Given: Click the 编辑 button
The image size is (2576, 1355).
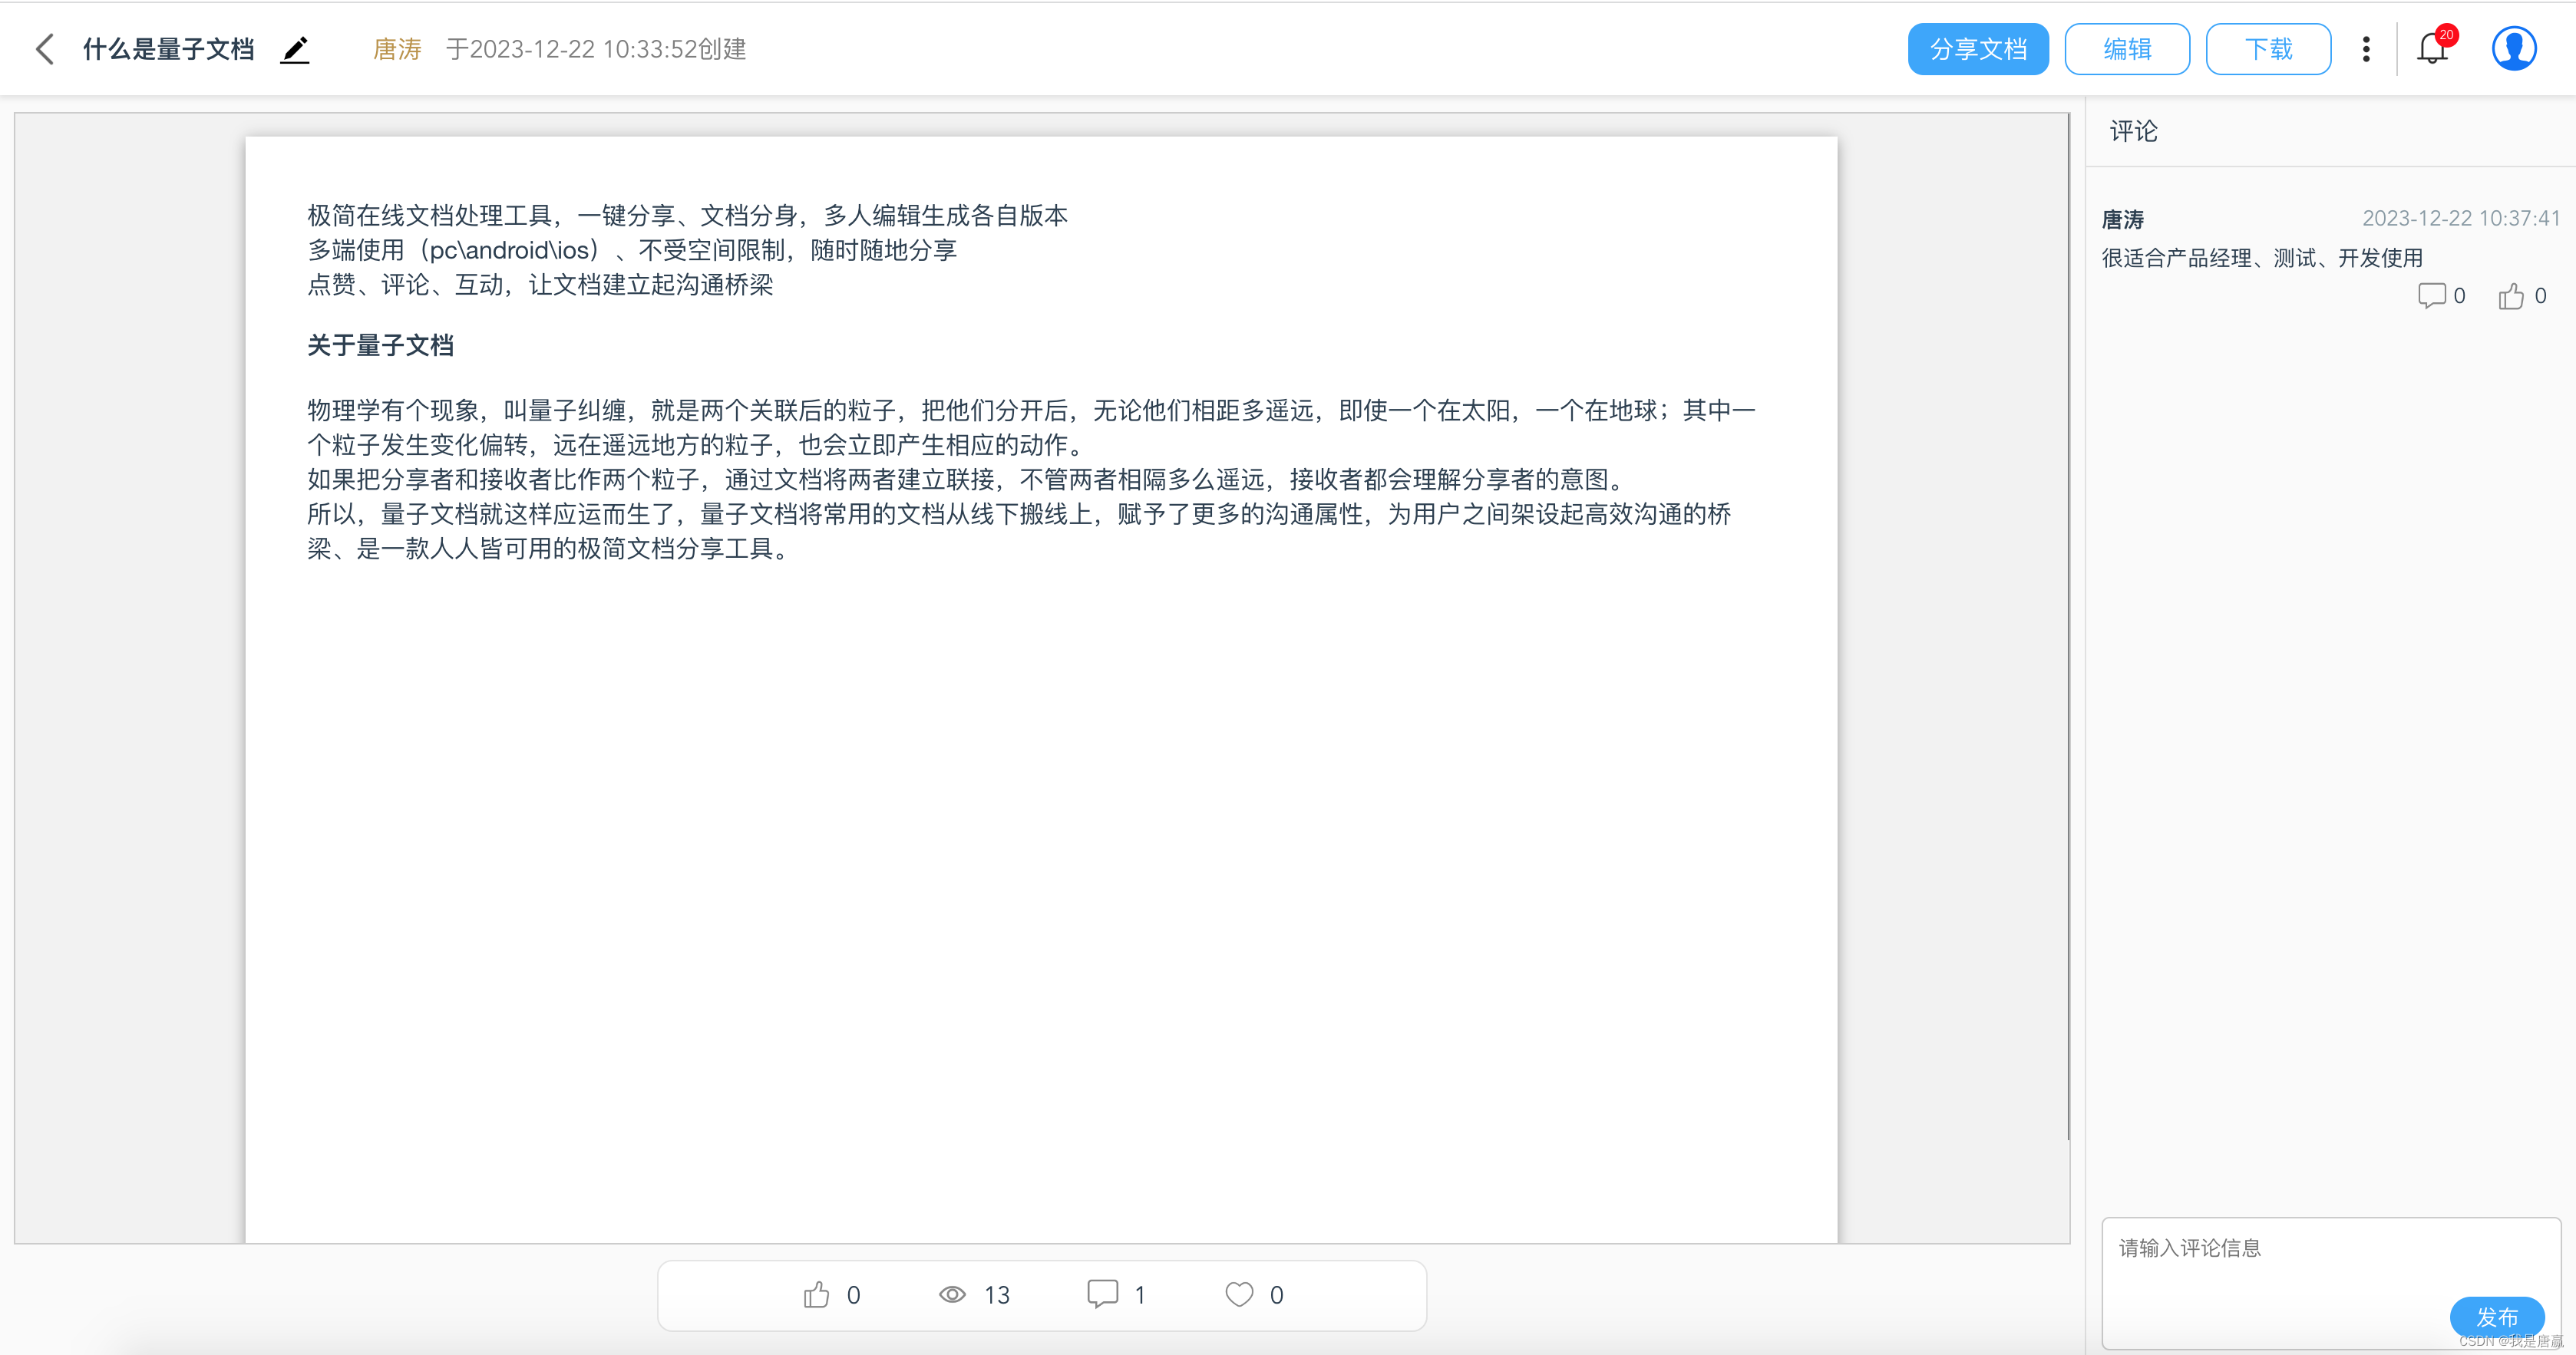Looking at the screenshot, I should pos(2127,49).
